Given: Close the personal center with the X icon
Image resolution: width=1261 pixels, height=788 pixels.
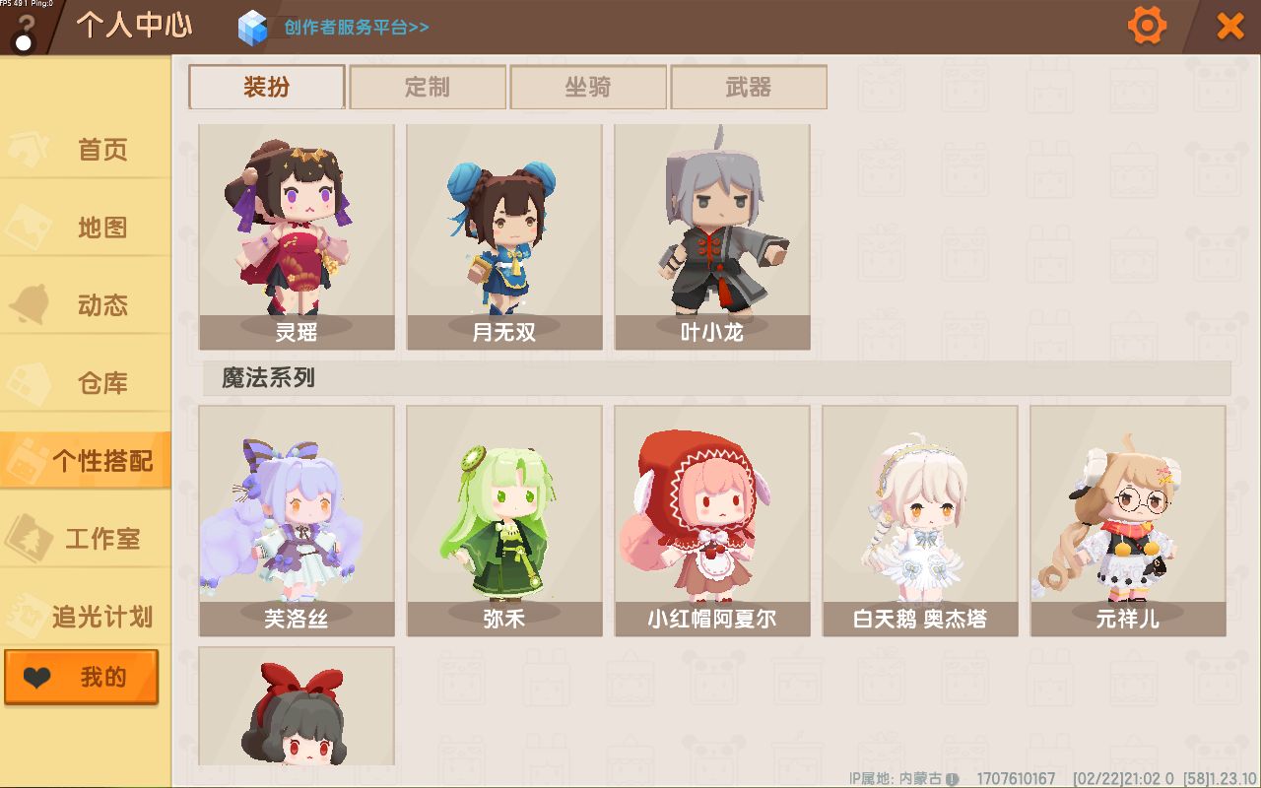Looking at the screenshot, I should coord(1230,26).
